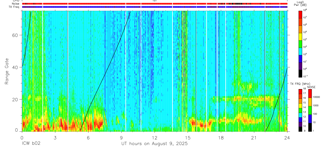This screenshot has height=149, width=323.
Task: Click UT hour tick label 21
Action: [x=254, y=138]
